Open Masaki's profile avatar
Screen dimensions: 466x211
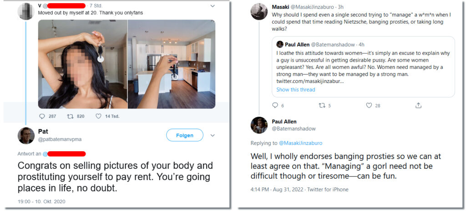[259, 11]
